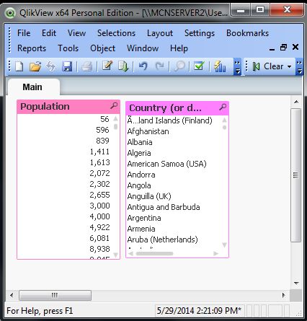
Task: Open the View menu
Action: click(76, 33)
